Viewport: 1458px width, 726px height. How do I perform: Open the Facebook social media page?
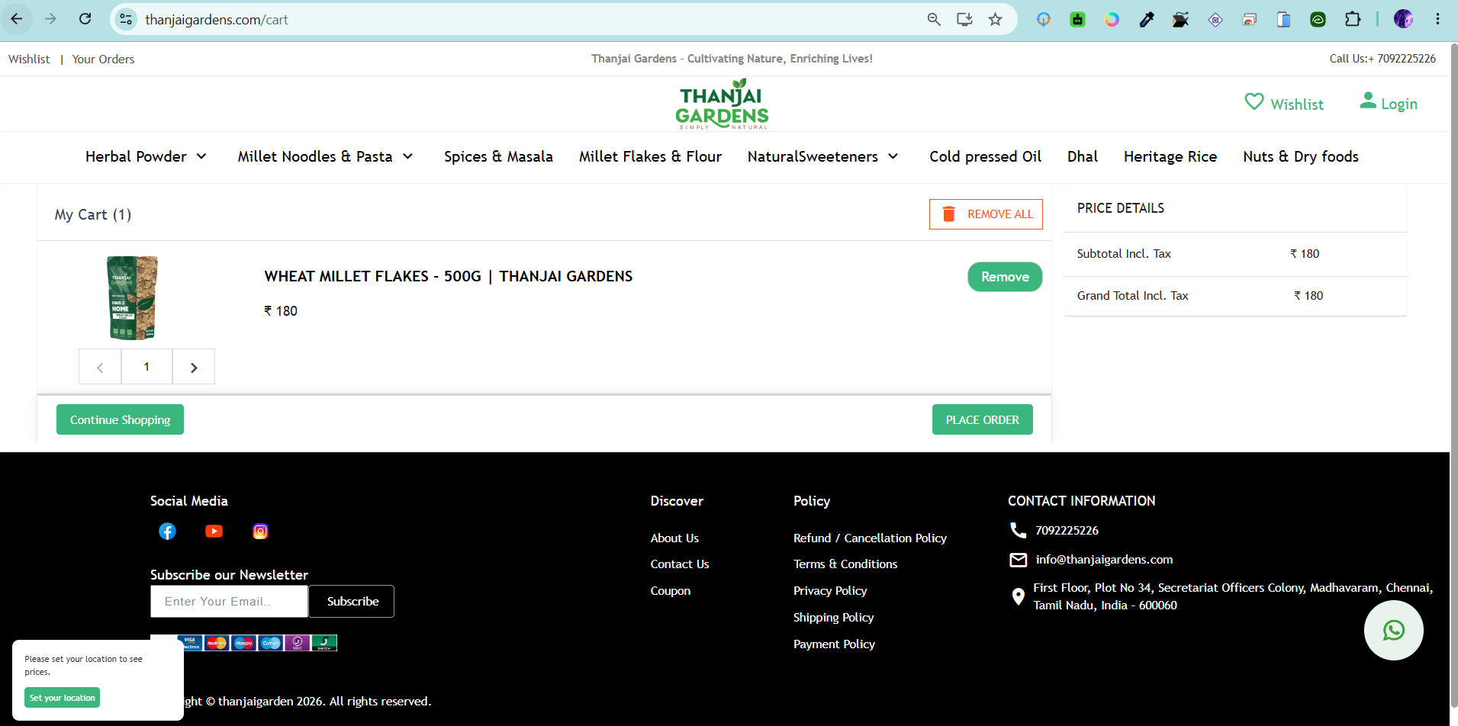pyautogui.click(x=167, y=532)
